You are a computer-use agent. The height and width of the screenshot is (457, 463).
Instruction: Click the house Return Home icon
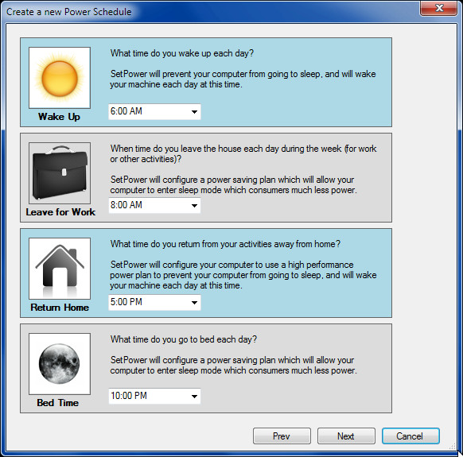coord(60,269)
